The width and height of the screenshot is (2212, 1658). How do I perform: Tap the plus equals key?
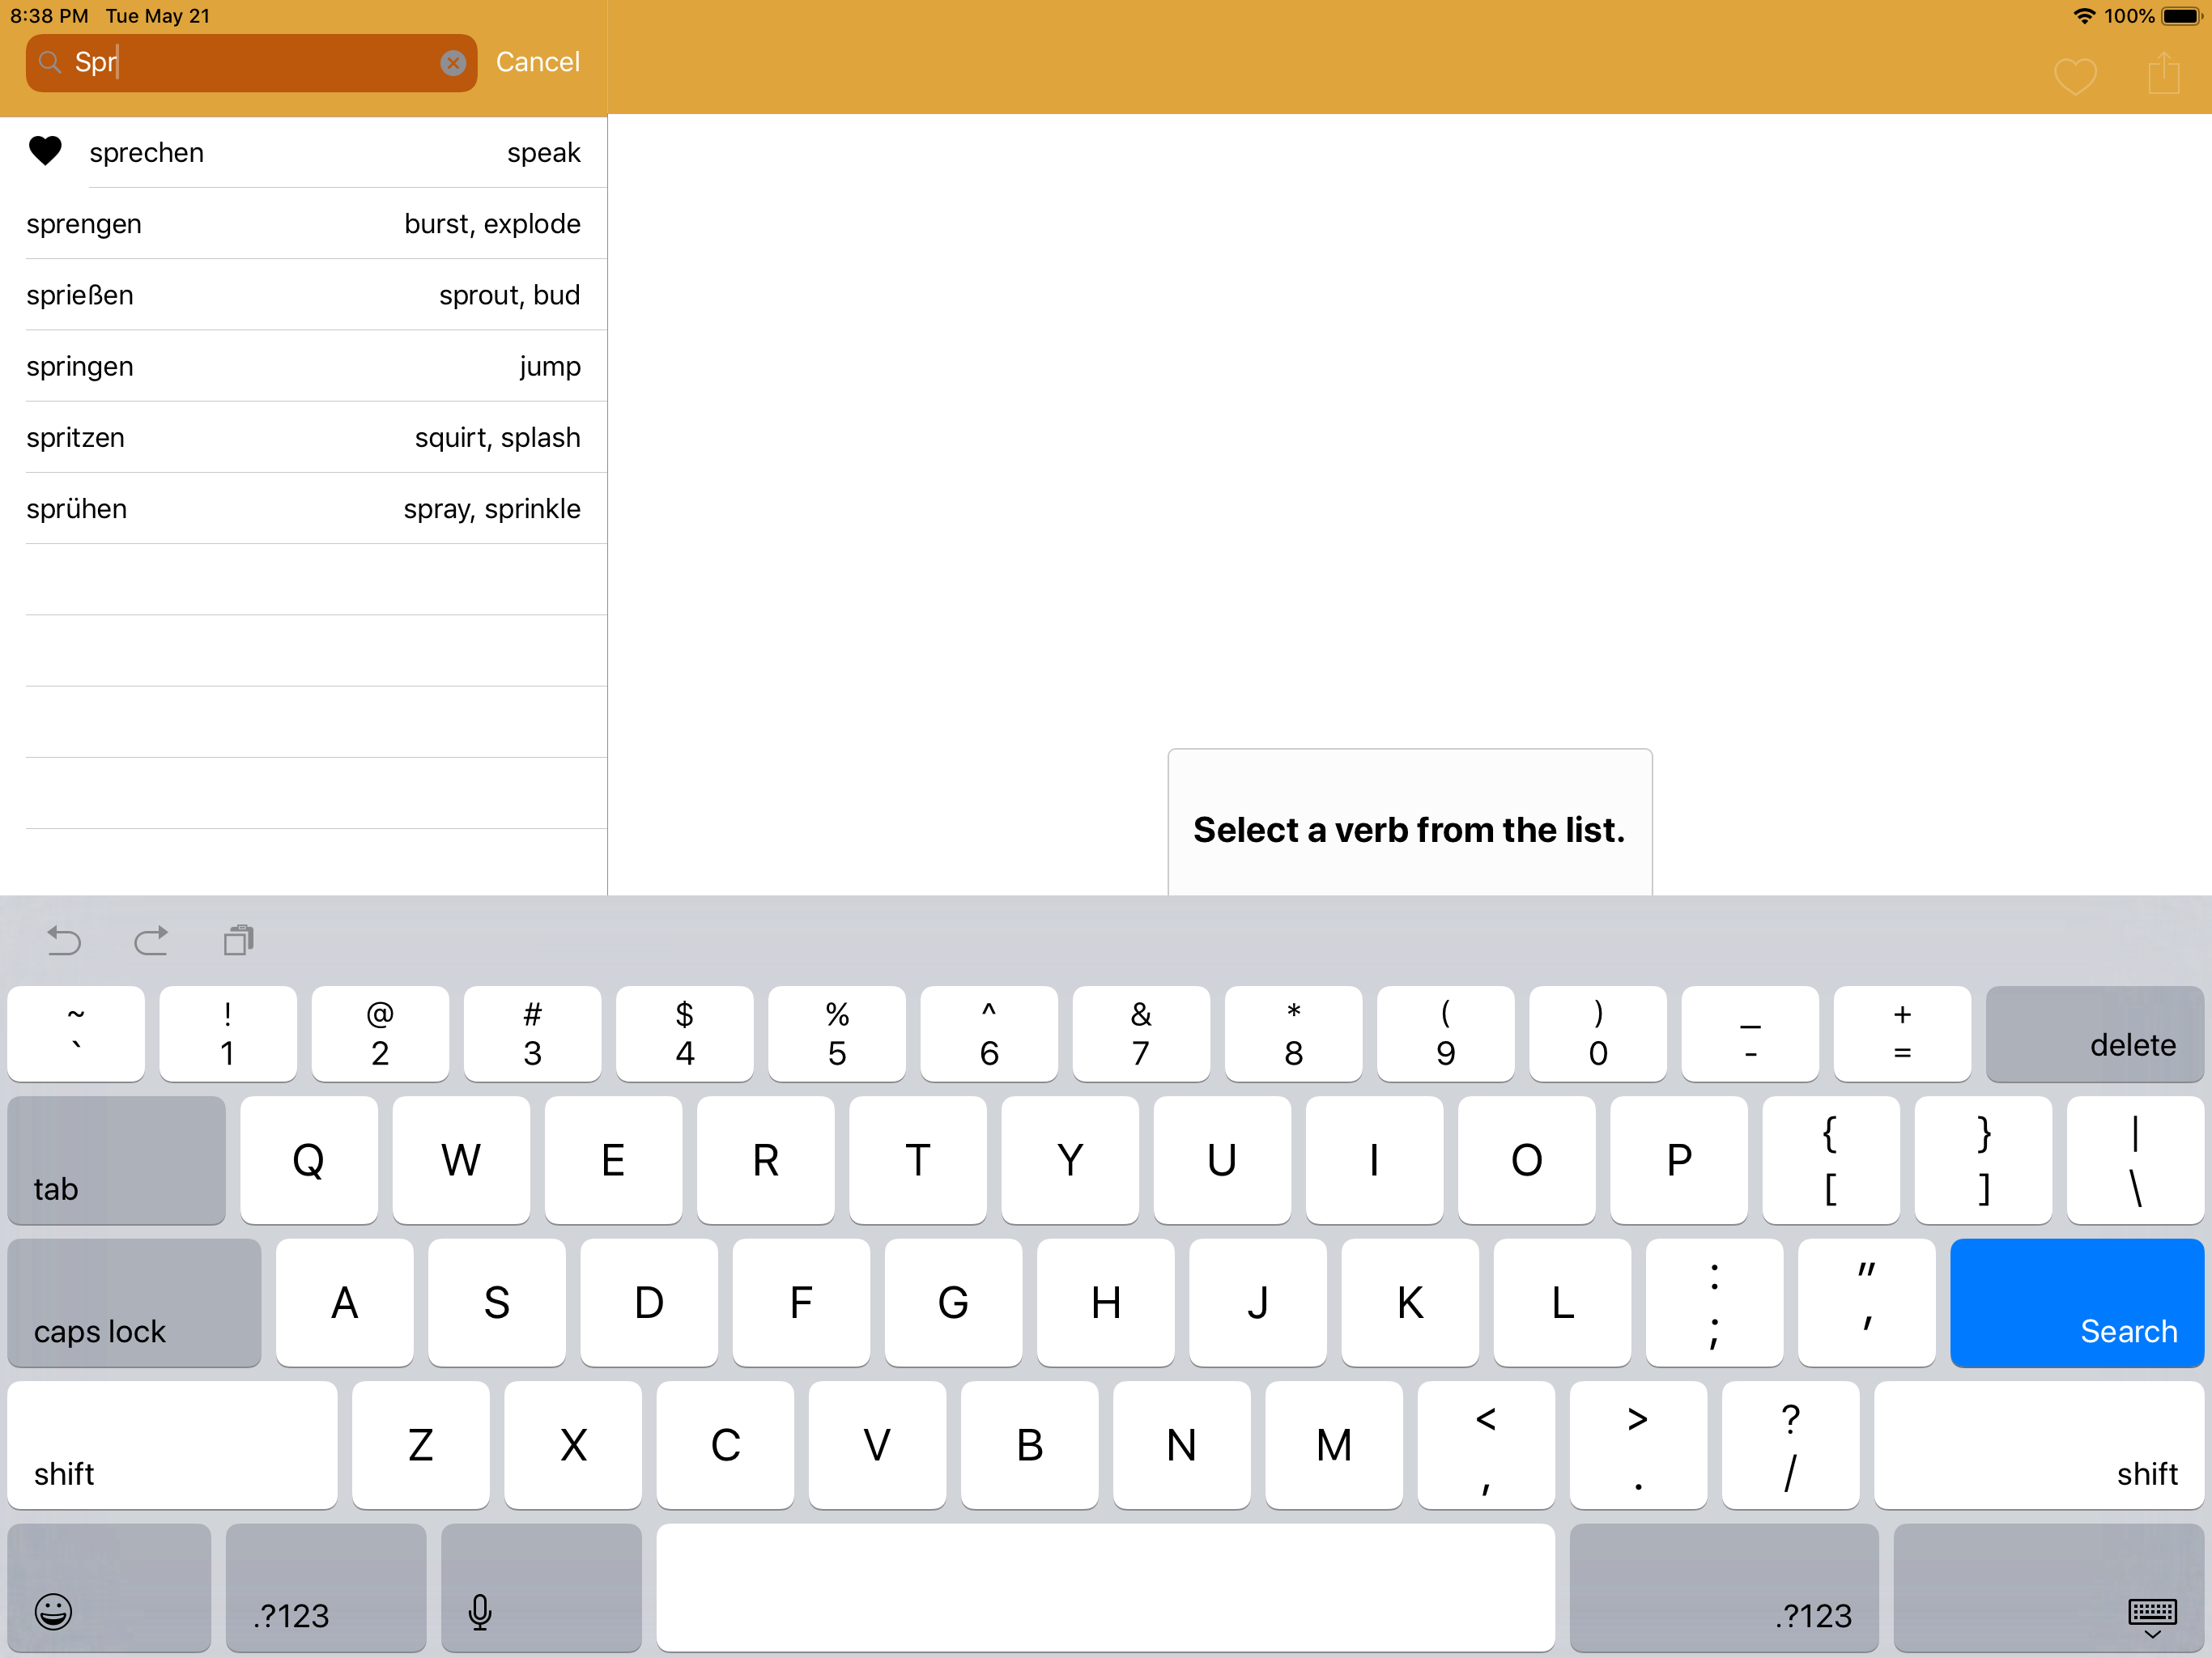pos(1902,1034)
